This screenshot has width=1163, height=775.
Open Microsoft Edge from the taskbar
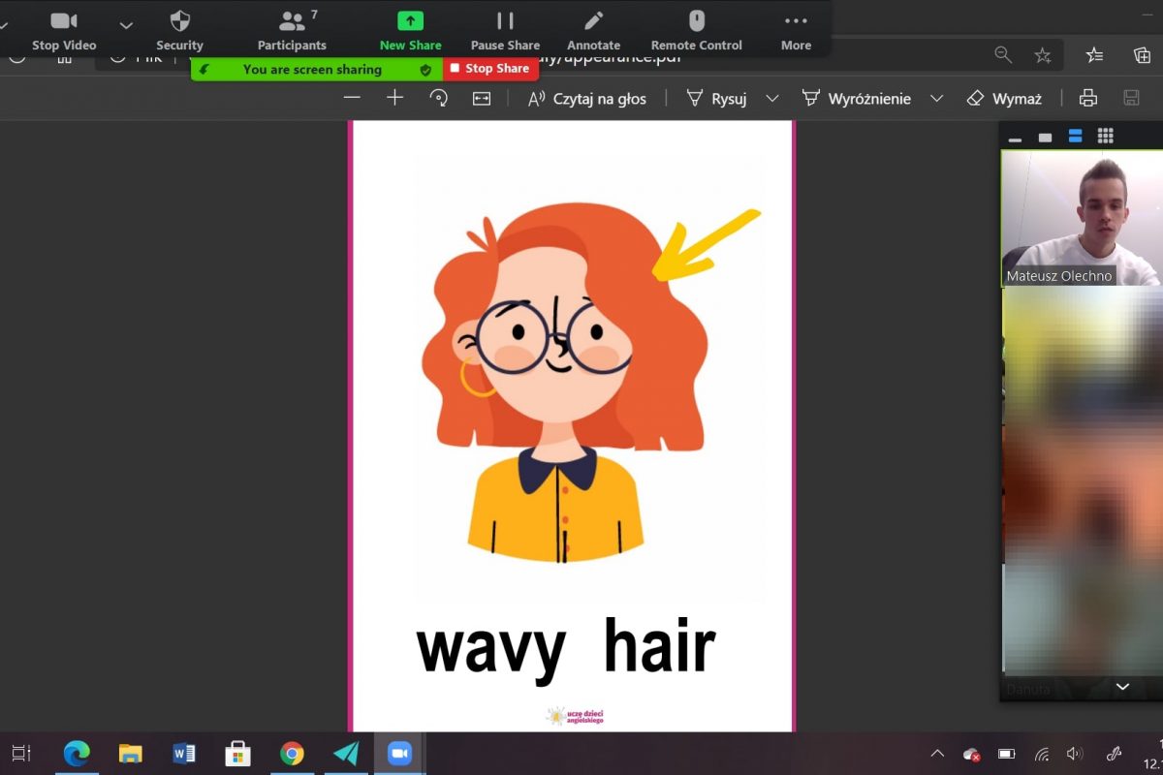tap(77, 754)
